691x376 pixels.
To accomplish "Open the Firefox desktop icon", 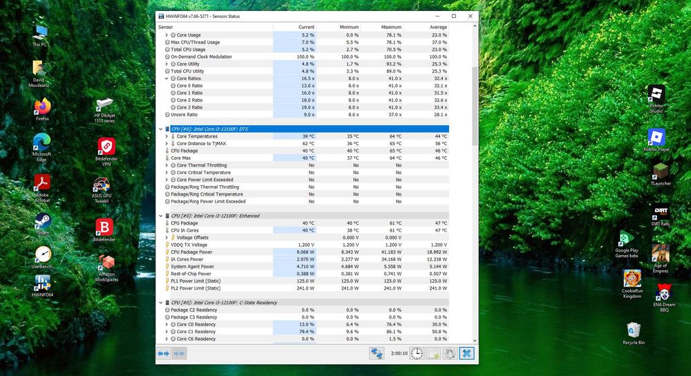I will tap(43, 109).
